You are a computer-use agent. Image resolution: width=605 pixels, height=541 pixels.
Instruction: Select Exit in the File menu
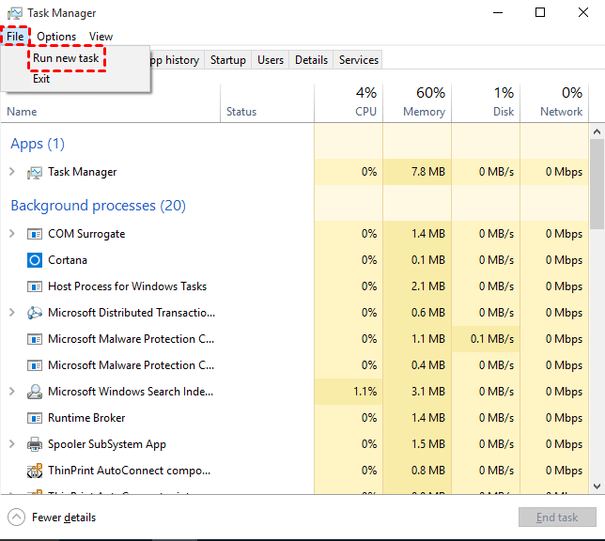(x=41, y=79)
